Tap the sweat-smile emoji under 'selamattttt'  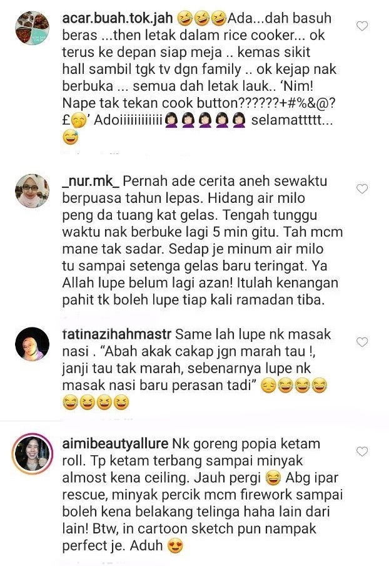click(x=70, y=137)
